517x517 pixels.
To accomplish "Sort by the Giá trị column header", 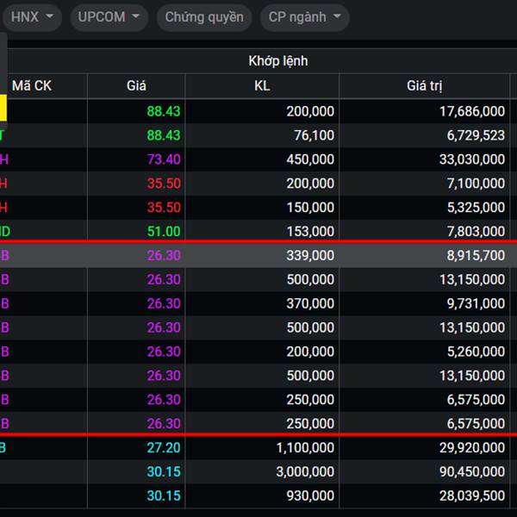I will (x=424, y=85).
